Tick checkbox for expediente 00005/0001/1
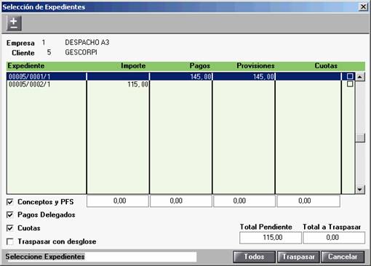 (x=350, y=76)
